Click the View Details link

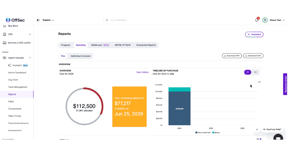click(142, 72)
